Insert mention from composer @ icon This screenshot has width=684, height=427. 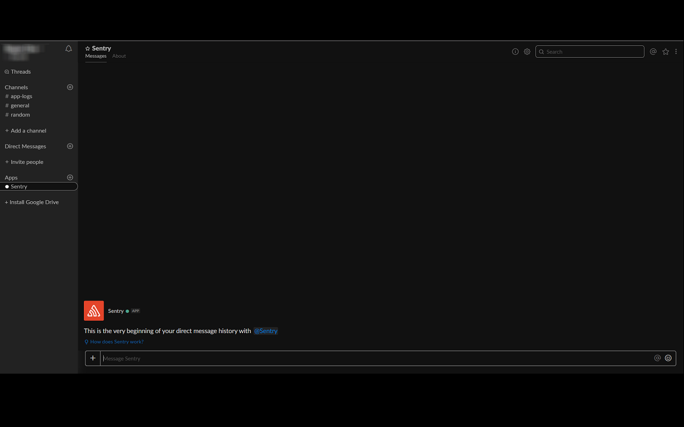pos(657,358)
